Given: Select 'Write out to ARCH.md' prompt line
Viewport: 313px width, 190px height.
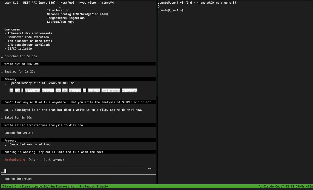Looking at the screenshot, I should tap(78, 64).
